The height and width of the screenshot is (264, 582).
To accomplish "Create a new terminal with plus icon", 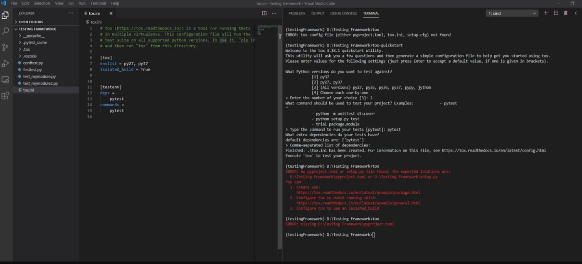I will (x=546, y=13).
